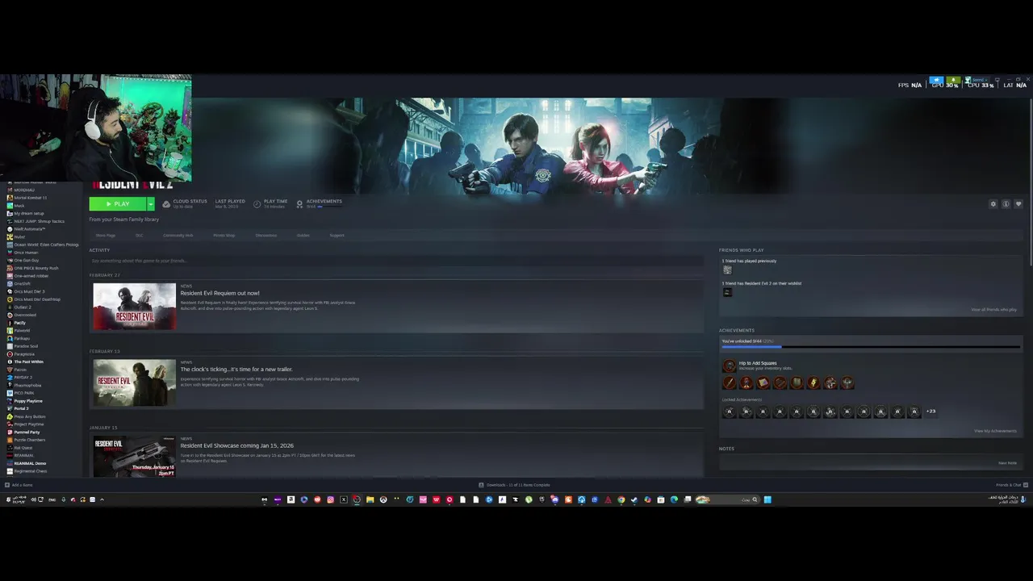Select Paradox Soul in library list
Image resolution: width=1033 pixels, height=581 pixels.
[26, 346]
